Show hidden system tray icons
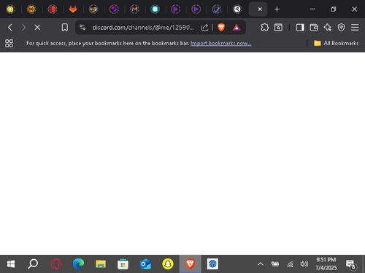The width and height of the screenshot is (365, 273). pyautogui.click(x=261, y=264)
